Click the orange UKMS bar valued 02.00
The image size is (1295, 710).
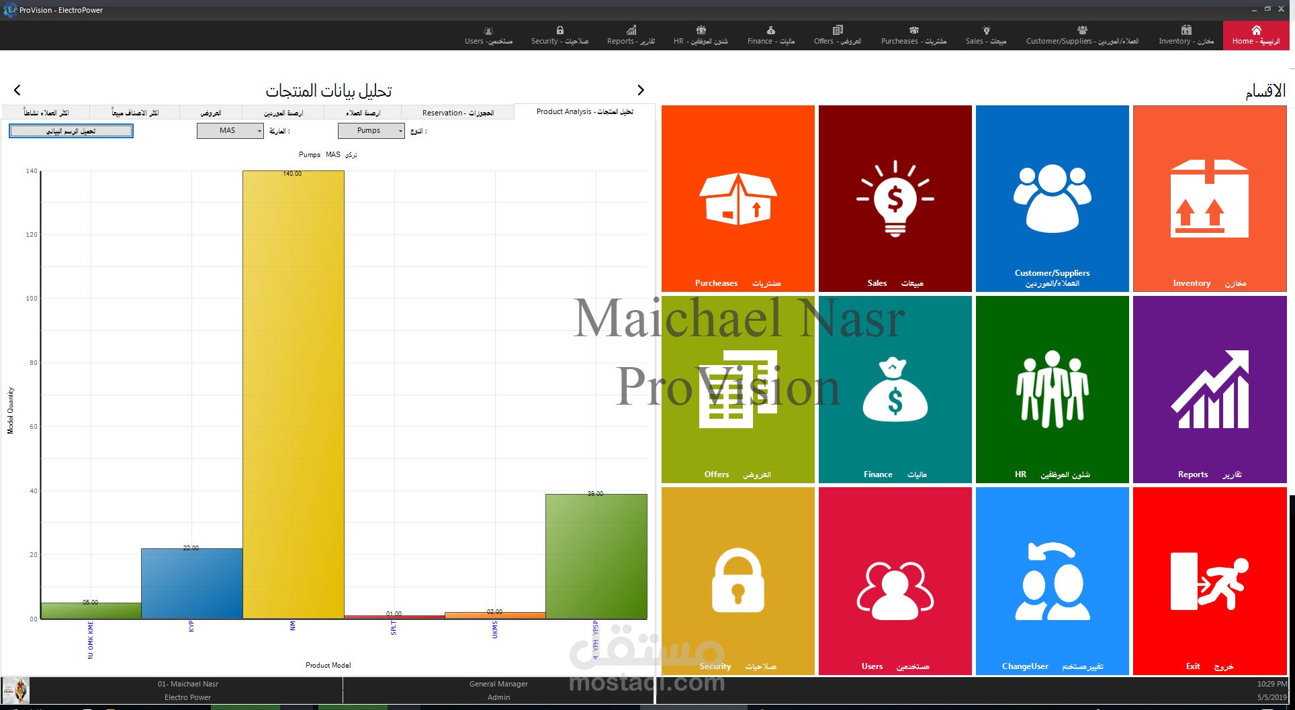pyautogui.click(x=495, y=615)
